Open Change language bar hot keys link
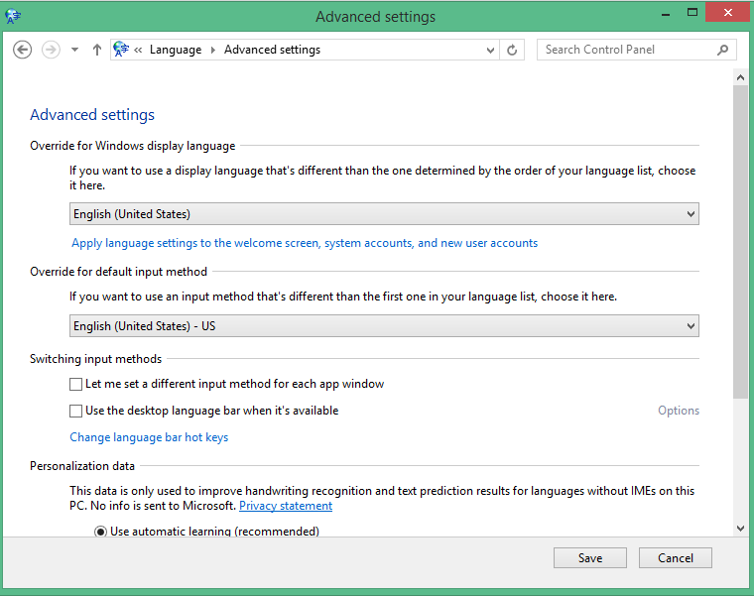The height and width of the screenshot is (596, 754). click(x=149, y=437)
